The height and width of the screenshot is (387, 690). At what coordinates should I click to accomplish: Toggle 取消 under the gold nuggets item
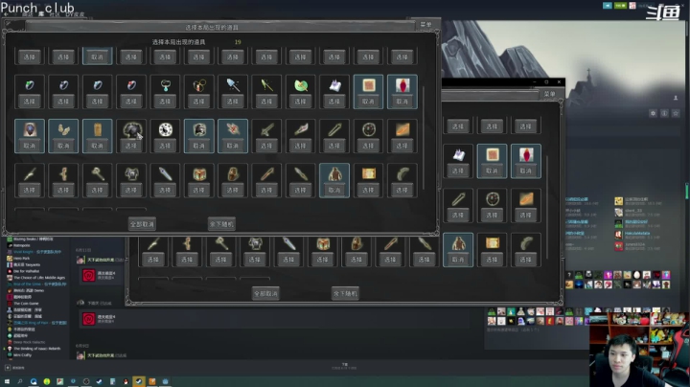coord(63,146)
